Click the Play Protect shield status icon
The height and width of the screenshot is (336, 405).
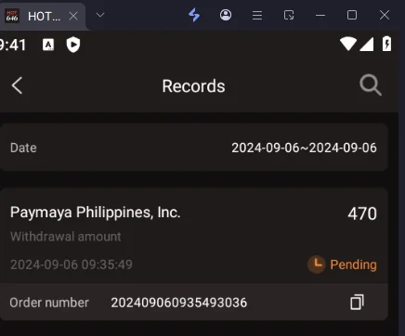click(x=73, y=45)
